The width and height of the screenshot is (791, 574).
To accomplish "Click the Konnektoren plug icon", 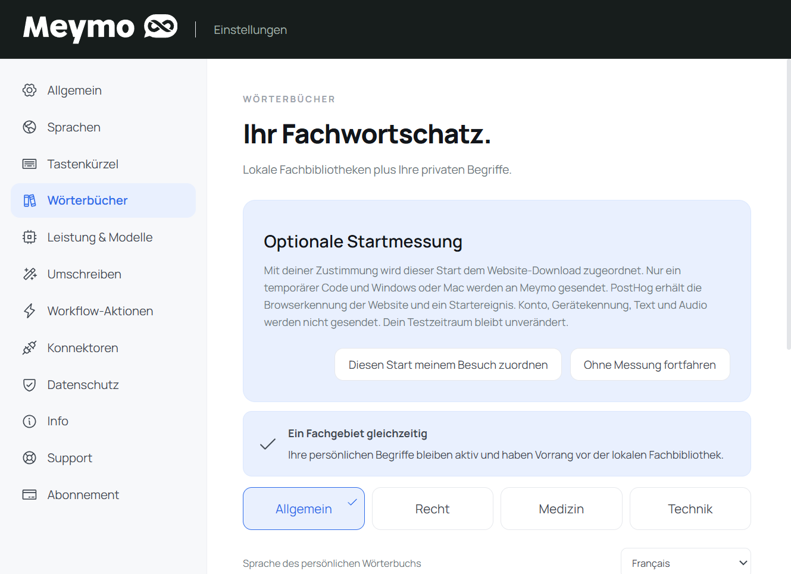I will point(29,348).
